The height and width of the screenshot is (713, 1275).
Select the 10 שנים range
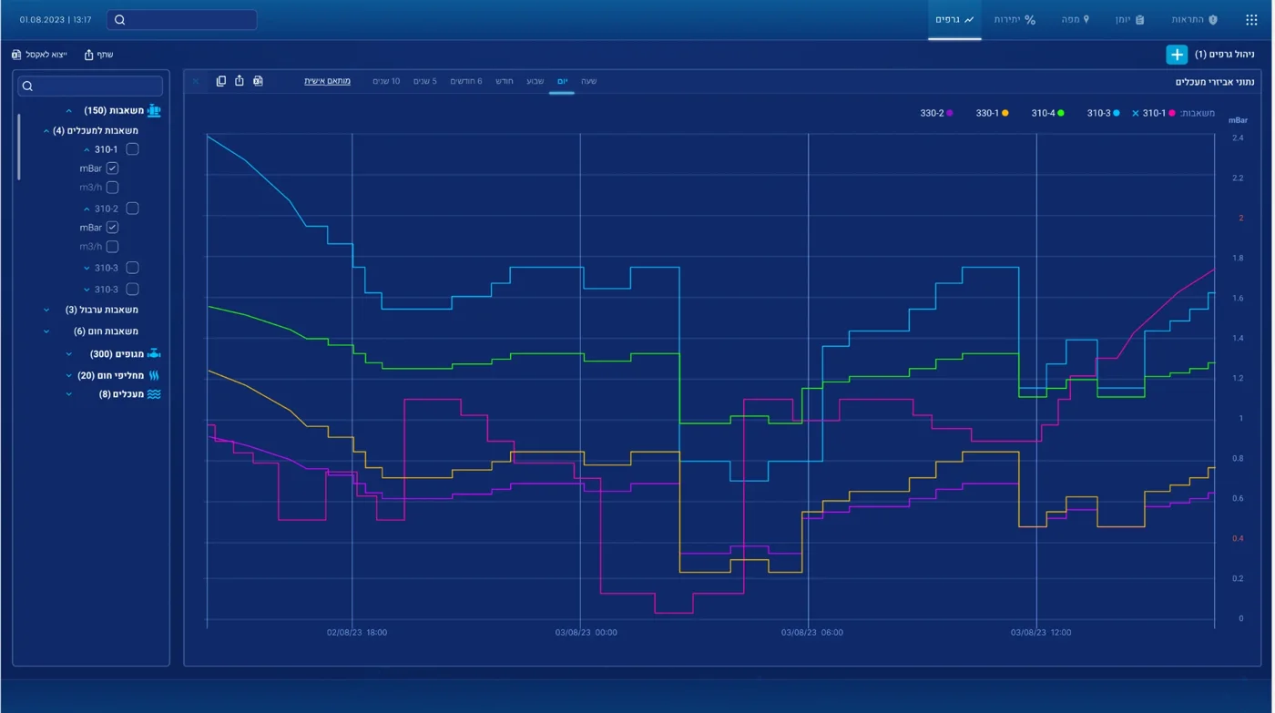pos(386,81)
